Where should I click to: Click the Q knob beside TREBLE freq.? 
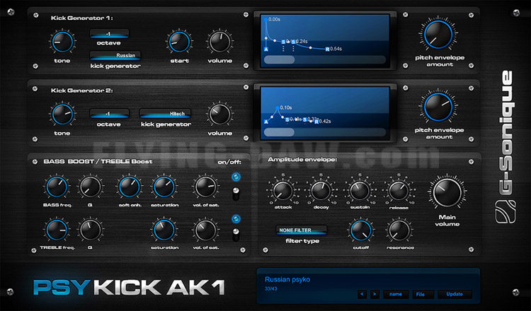tap(90, 230)
